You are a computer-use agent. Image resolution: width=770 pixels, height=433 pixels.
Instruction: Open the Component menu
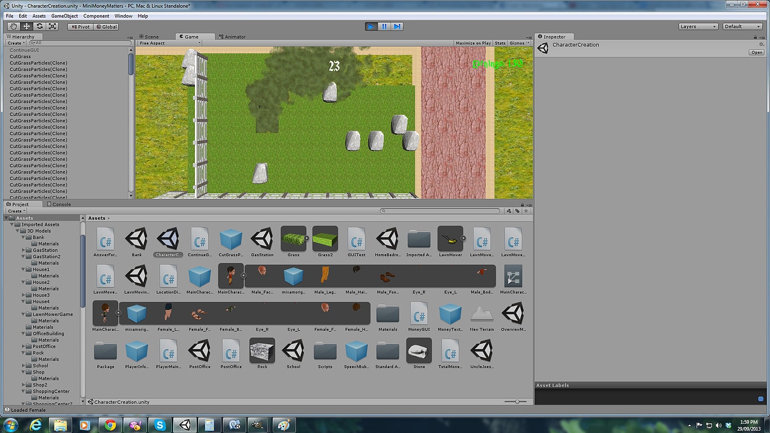96,16
